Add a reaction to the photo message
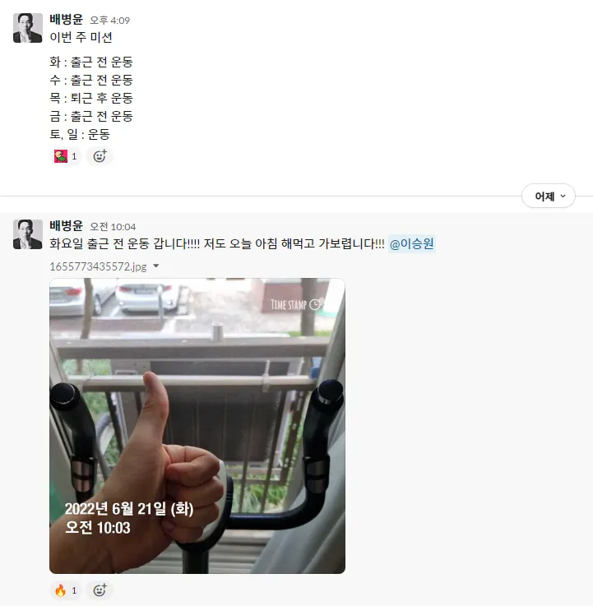 coord(100,590)
